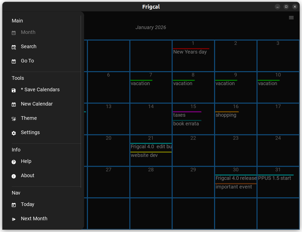The image size is (302, 232).
Task: Select the Frigcal 4.0 release event
Action: coord(236,178)
